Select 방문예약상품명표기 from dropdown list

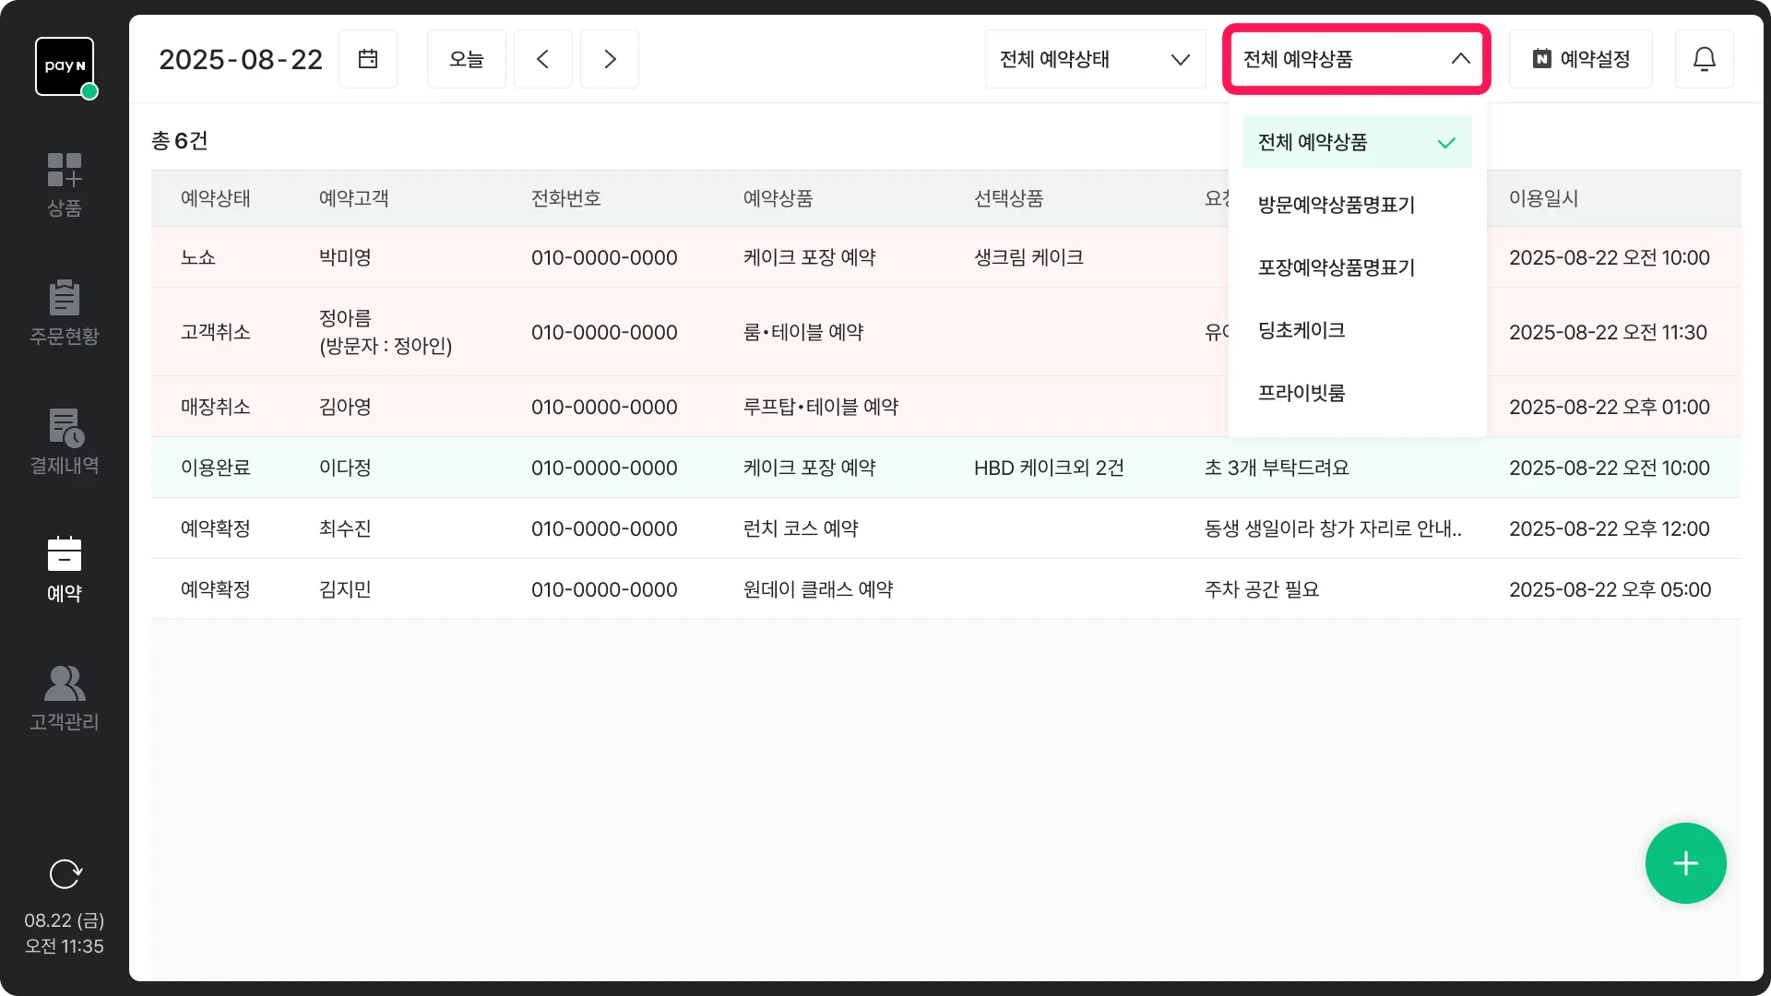pos(1337,205)
